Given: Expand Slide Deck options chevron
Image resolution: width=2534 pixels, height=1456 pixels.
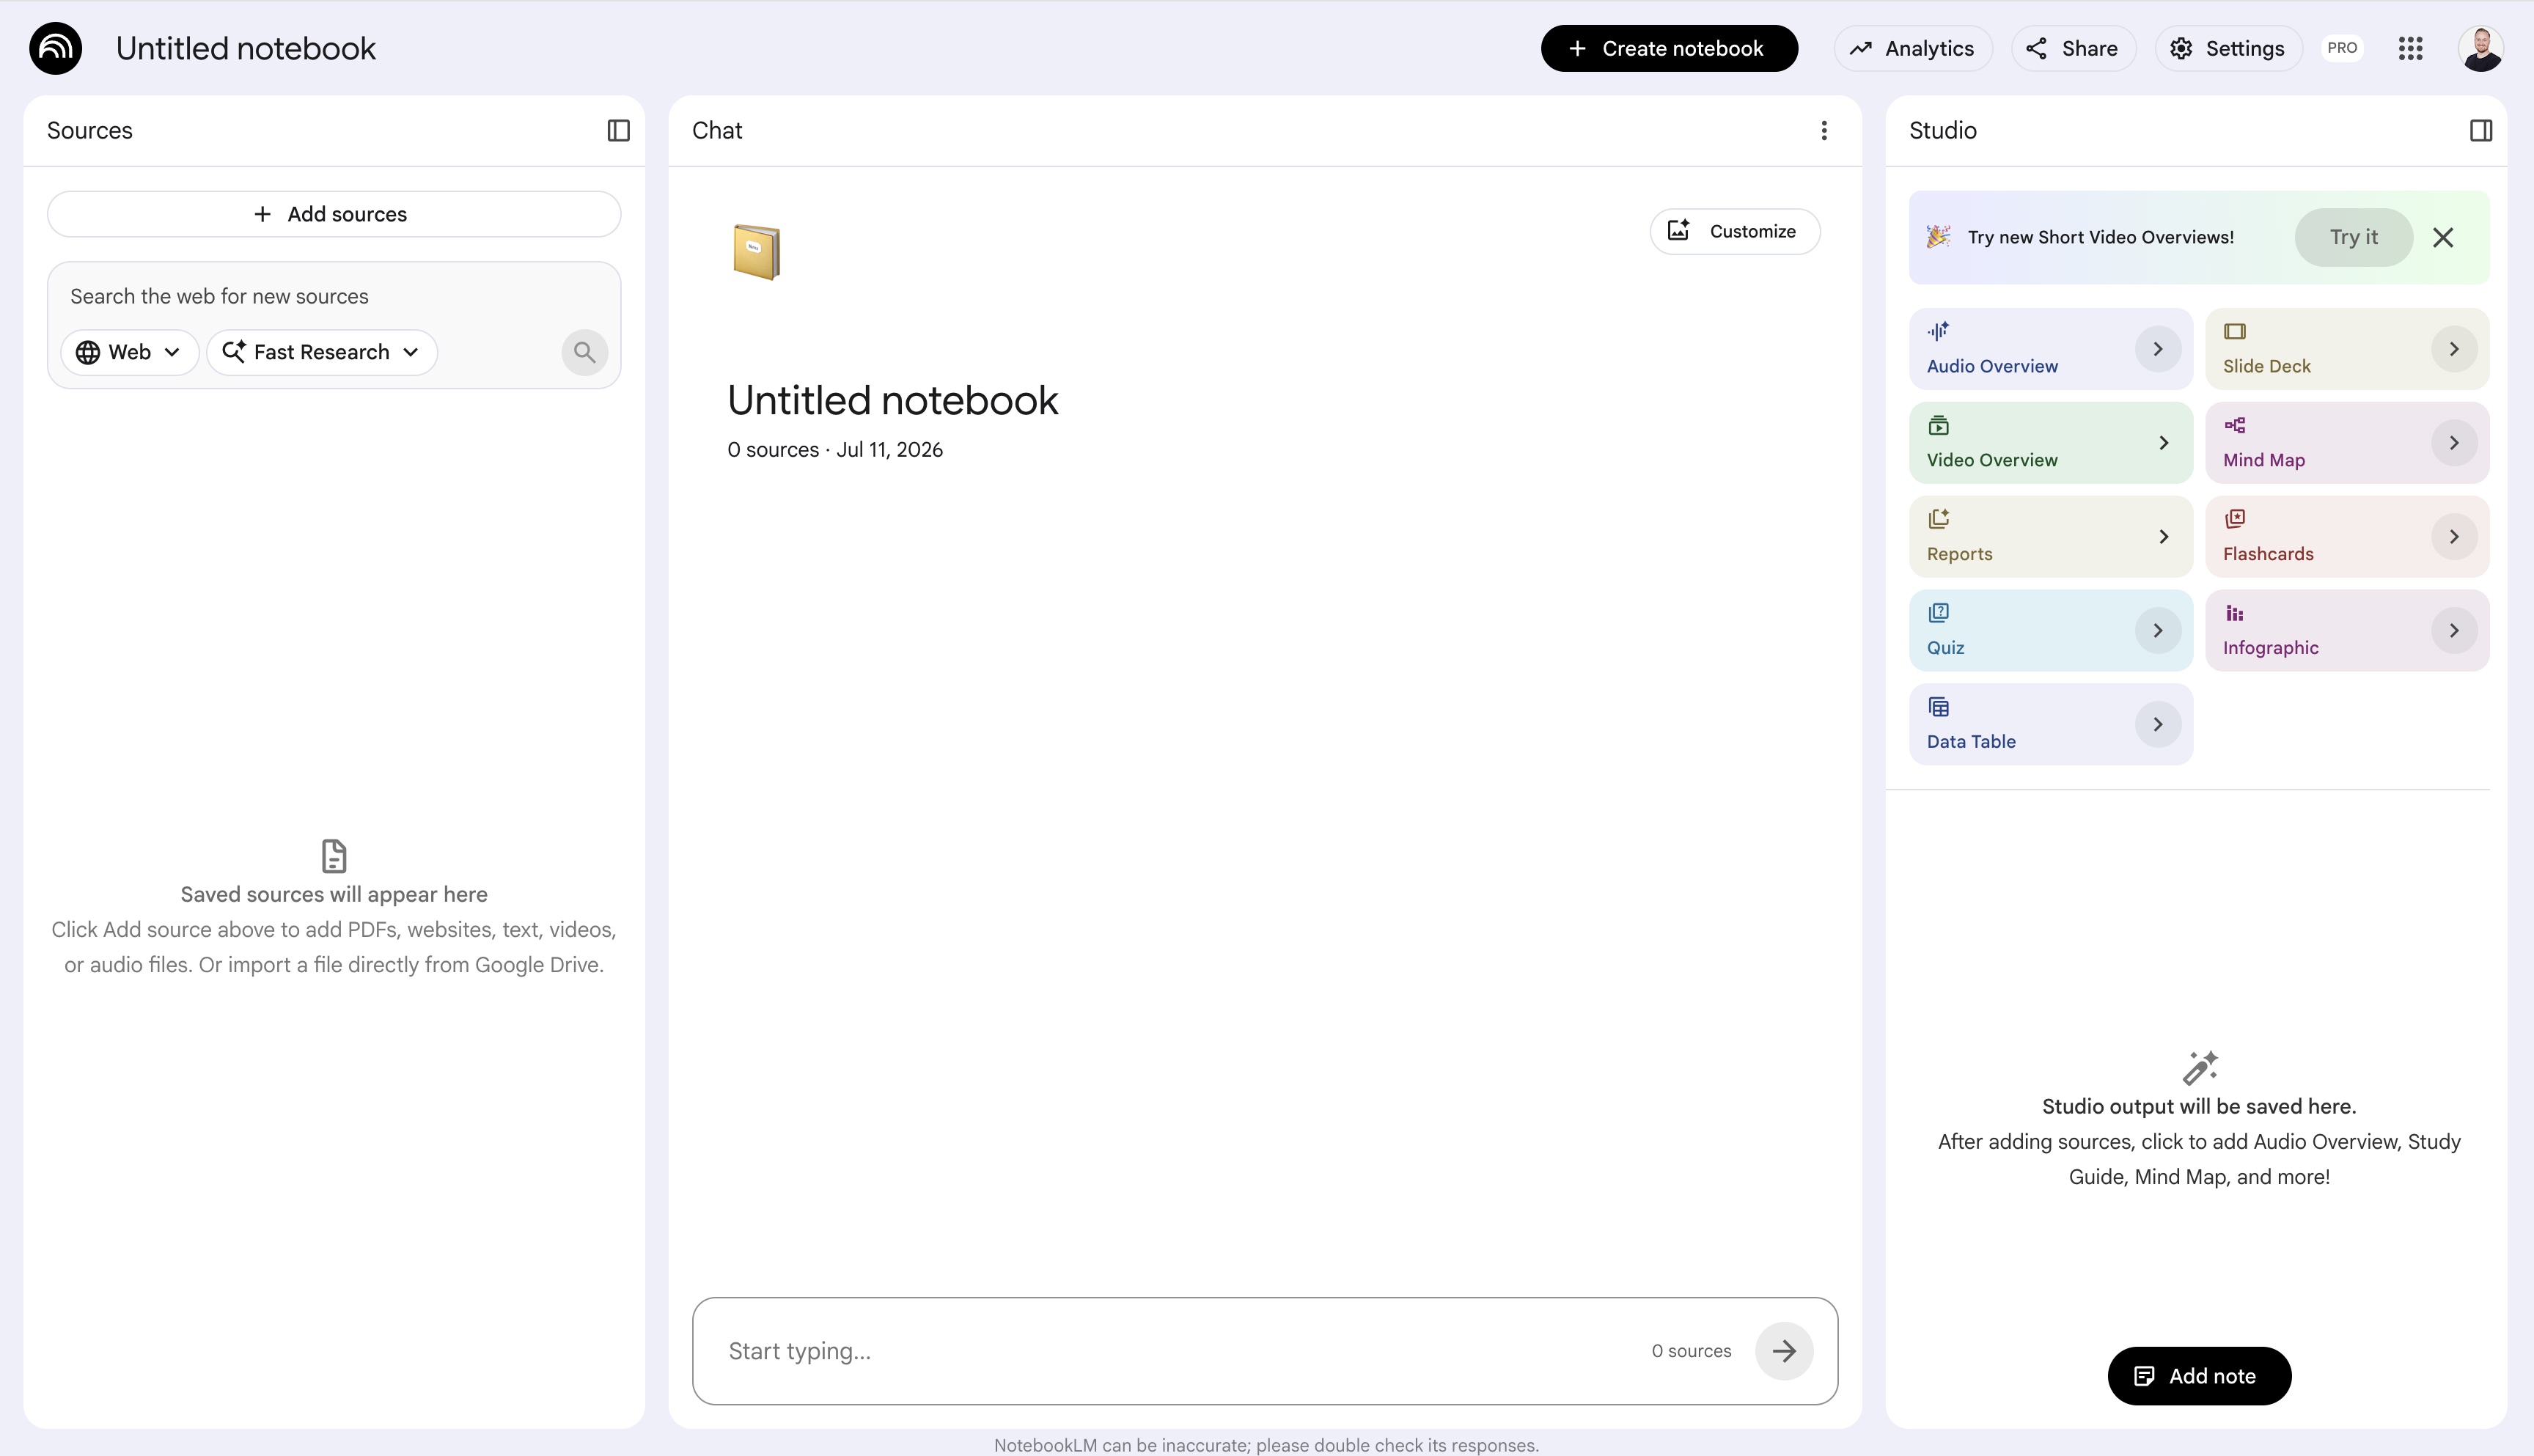Looking at the screenshot, I should point(2453,349).
